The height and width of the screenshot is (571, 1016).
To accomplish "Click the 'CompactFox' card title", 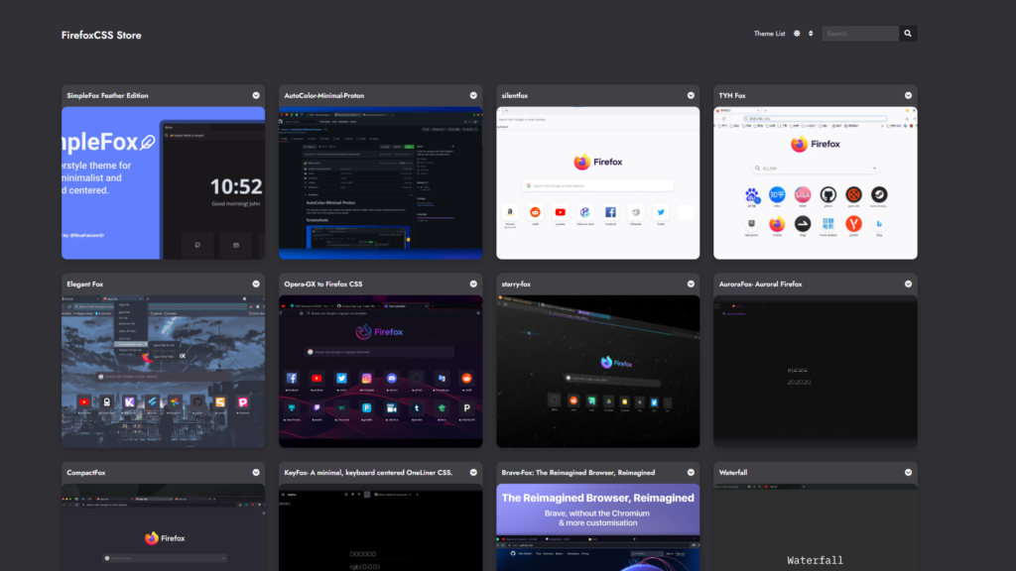I will 86,473.
